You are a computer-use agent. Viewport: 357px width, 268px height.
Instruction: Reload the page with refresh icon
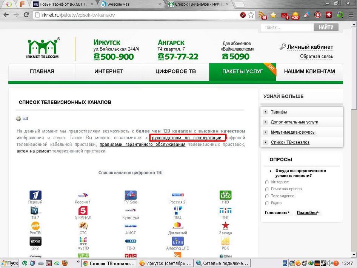(x=26, y=15)
